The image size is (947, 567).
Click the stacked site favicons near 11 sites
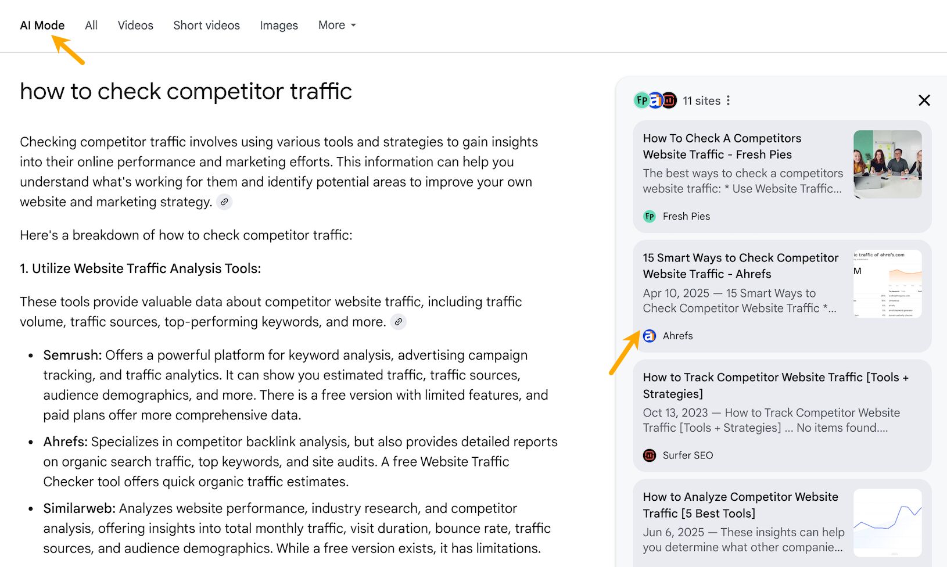[x=655, y=100]
